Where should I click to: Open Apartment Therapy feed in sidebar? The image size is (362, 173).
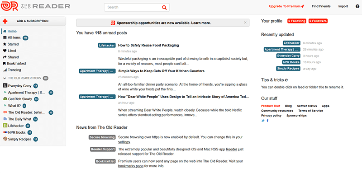pyautogui.click(x=27, y=93)
